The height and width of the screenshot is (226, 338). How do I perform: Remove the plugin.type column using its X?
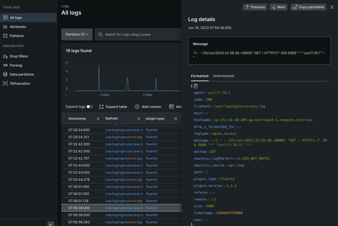point(175,119)
